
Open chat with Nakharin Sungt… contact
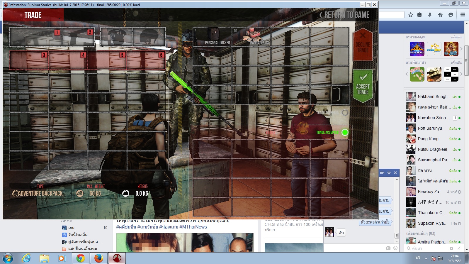433,97
